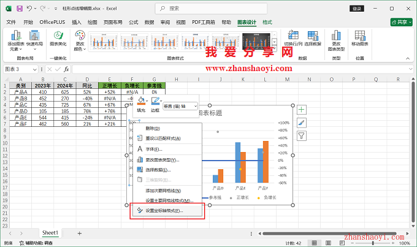Screen dimensions: 417x247
Task: Open Quick Layout (快速布局)
Action: point(34,40)
